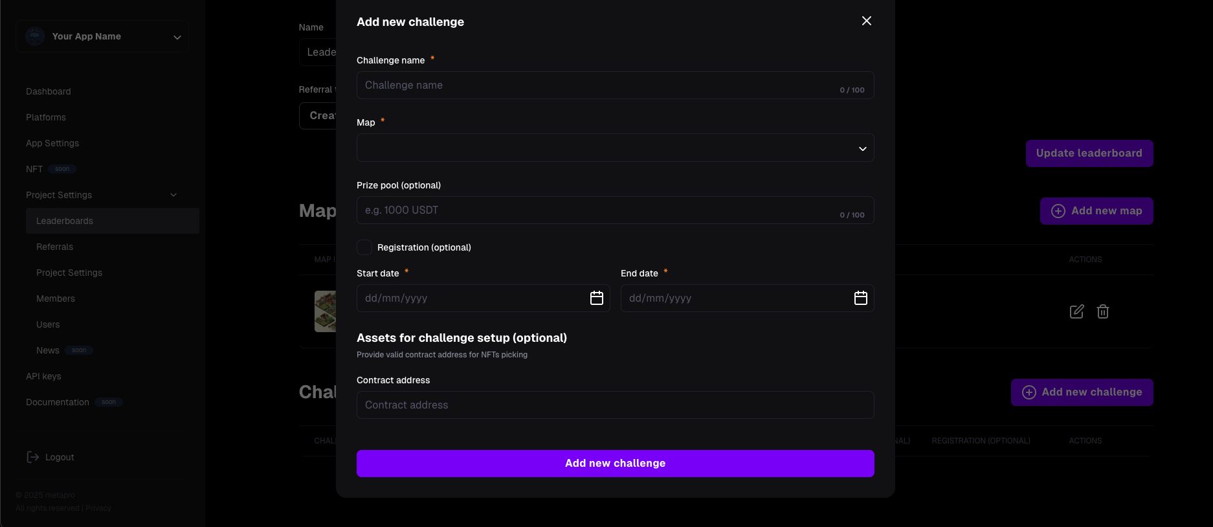This screenshot has height=527, width=1213.
Task: Click the Update leaderboard button
Action: [x=1089, y=153]
